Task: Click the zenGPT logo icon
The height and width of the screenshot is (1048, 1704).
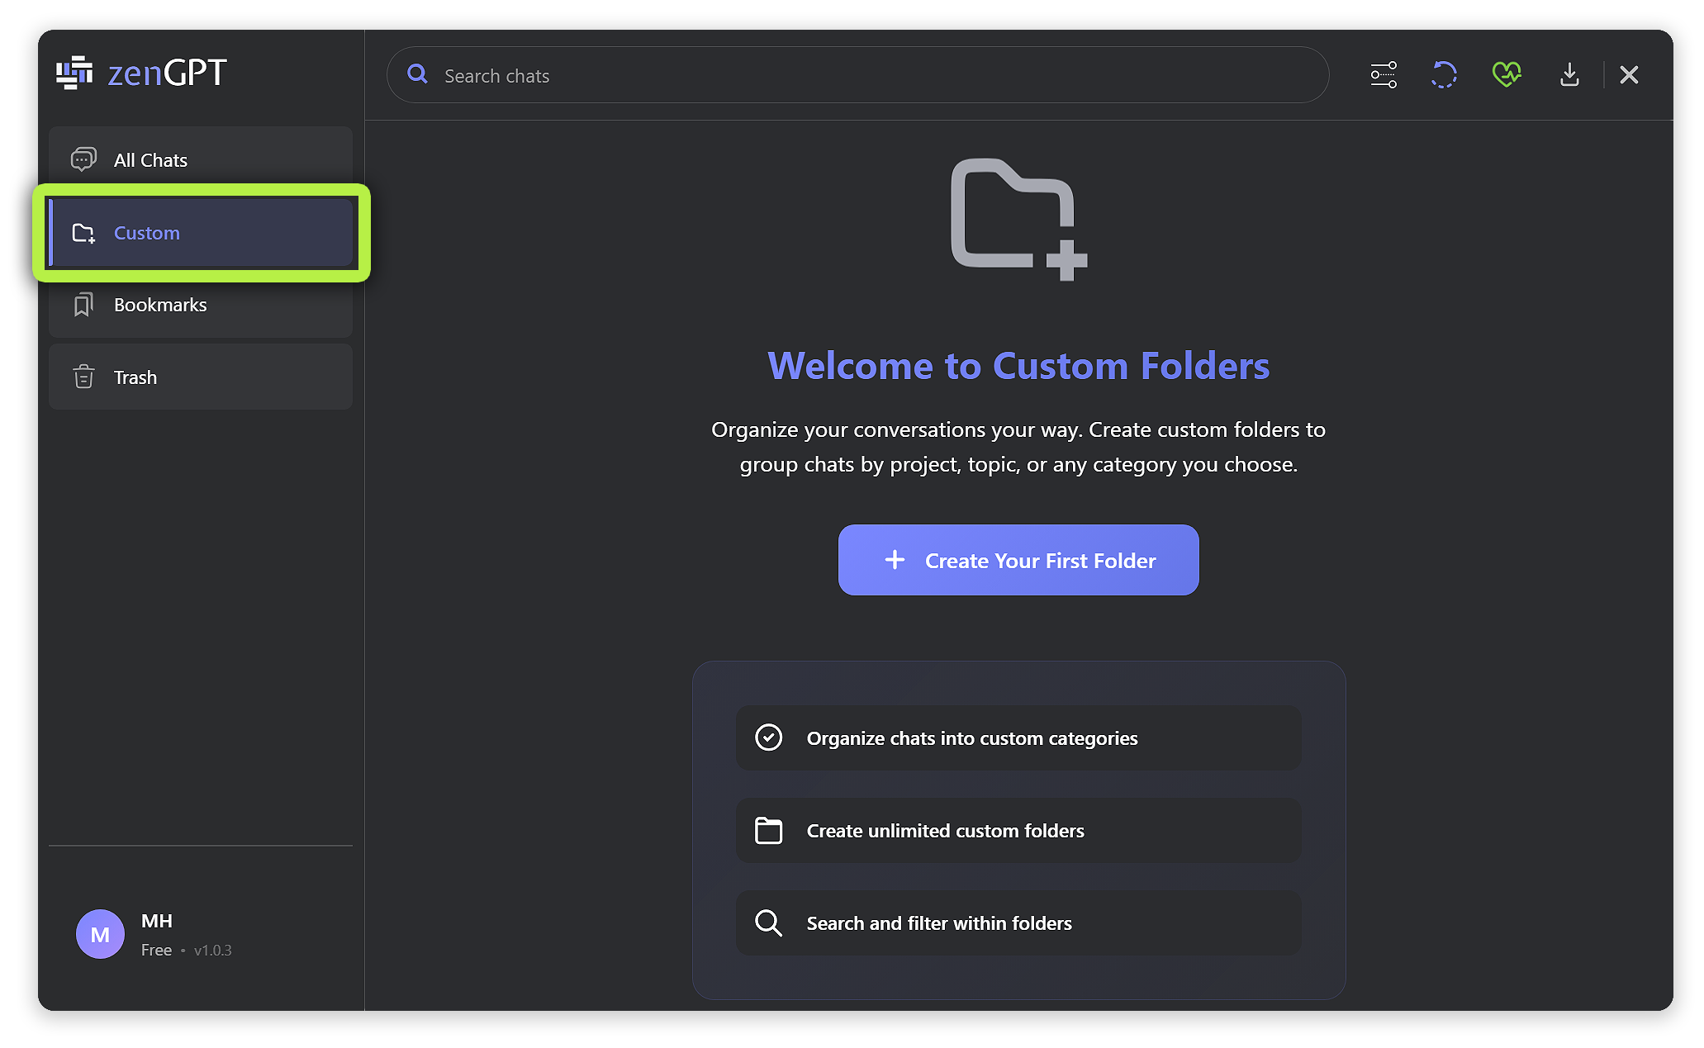Action: [75, 73]
